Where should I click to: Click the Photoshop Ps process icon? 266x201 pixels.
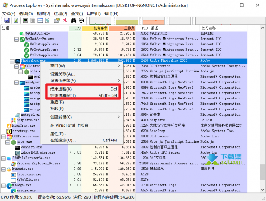[18, 61]
